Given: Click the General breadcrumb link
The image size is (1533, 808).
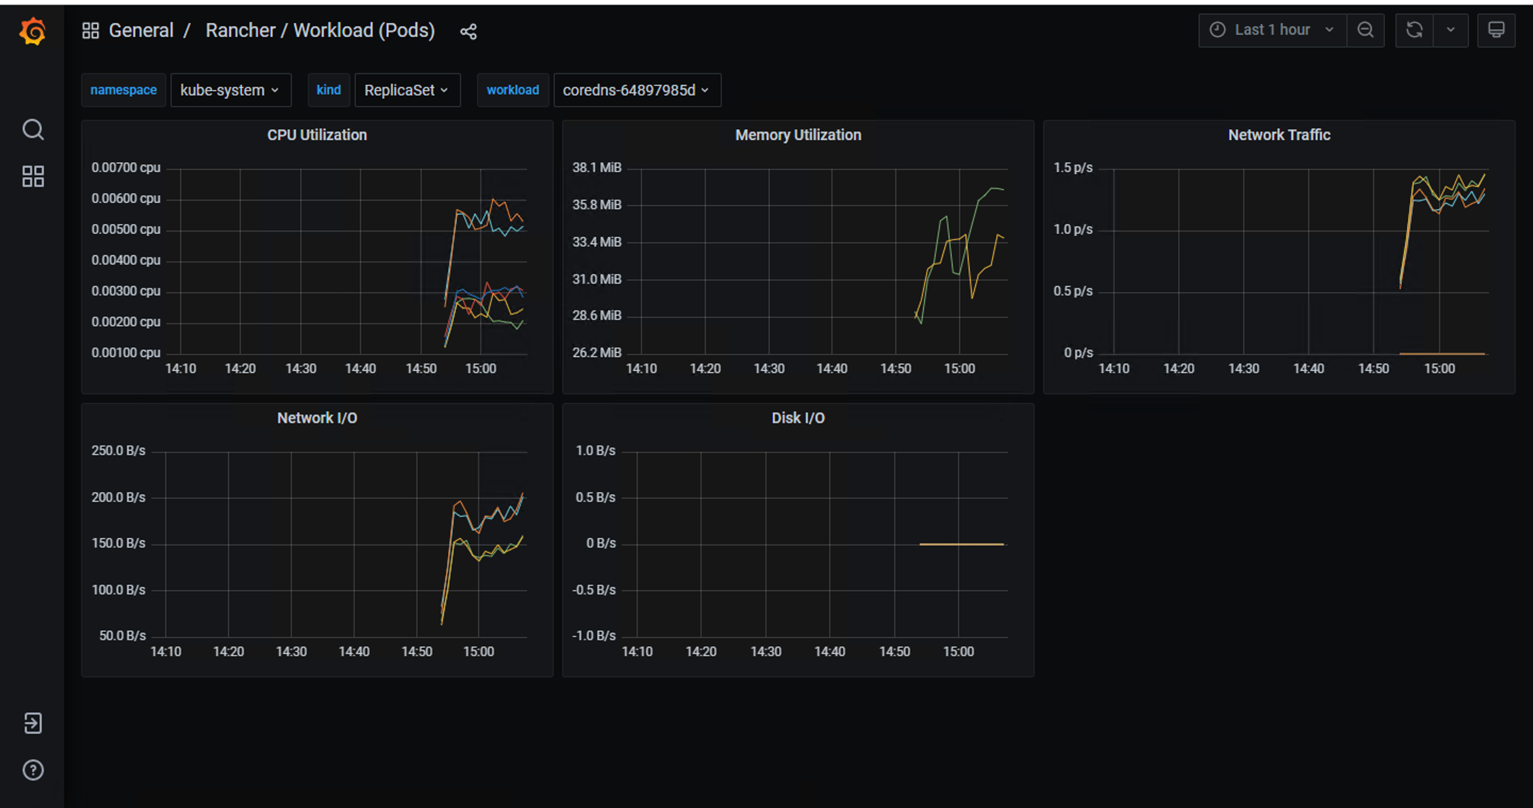Looking at the screenshot, I should [141, 30].
